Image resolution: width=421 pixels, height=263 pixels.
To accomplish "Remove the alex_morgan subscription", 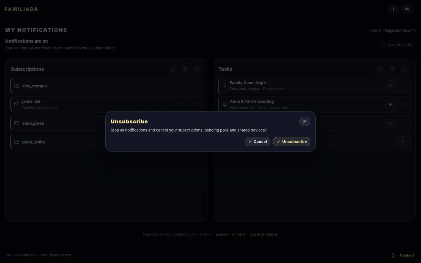I will pyautogui.click(x=195, y=86).
